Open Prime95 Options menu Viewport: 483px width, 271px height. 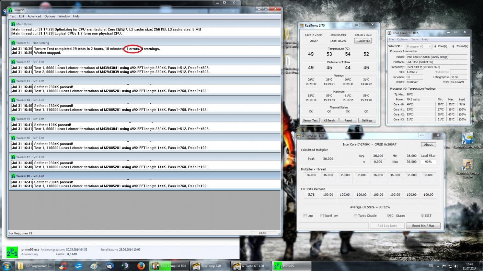(x=50, y=16)
